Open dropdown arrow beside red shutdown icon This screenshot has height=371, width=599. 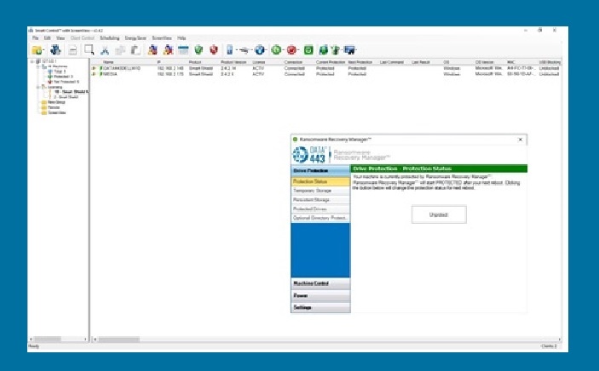[x=299, y=50]
